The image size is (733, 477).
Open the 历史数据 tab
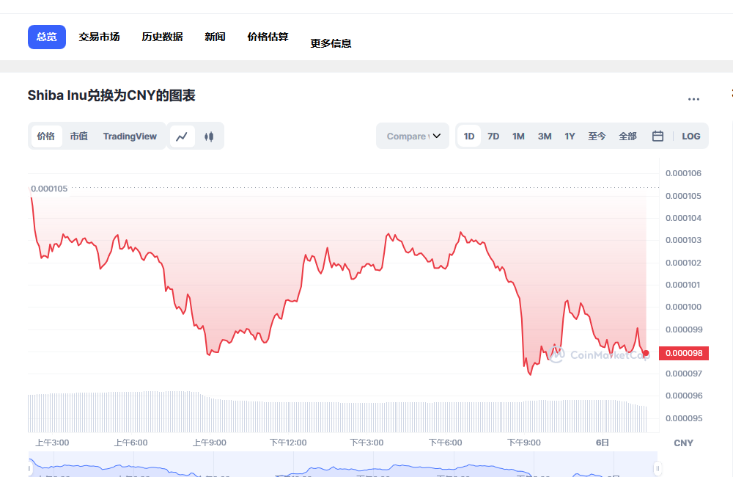click(x=162, y=37)
